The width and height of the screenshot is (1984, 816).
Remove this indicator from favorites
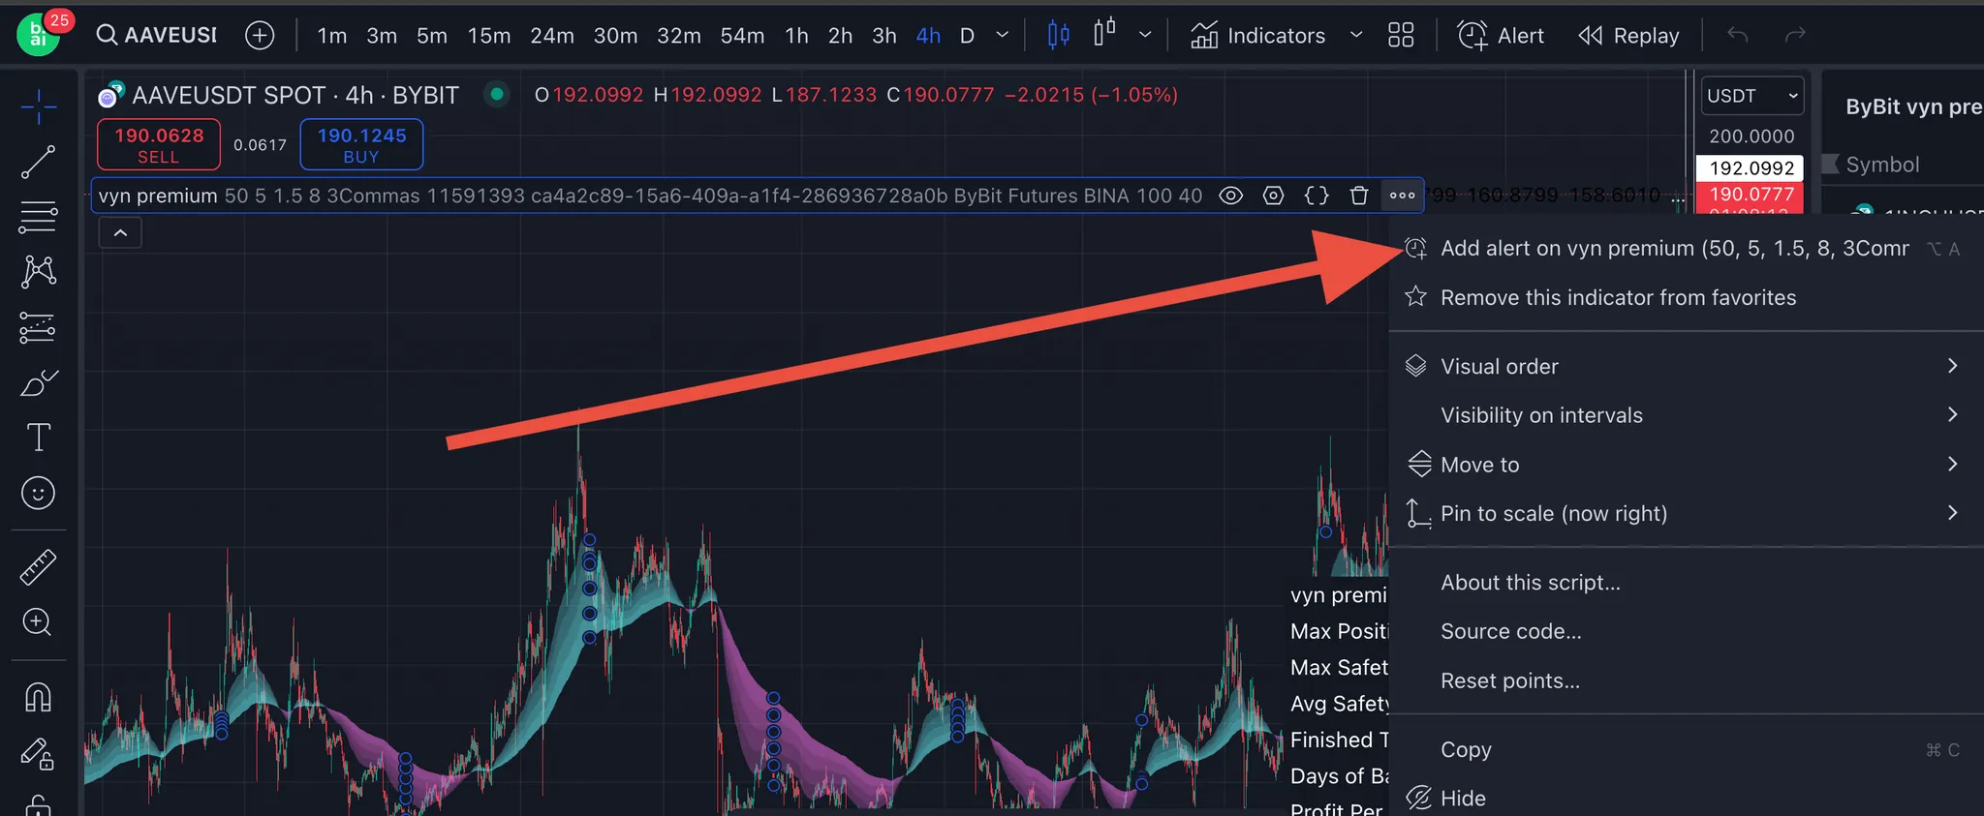click(1617, 297)
